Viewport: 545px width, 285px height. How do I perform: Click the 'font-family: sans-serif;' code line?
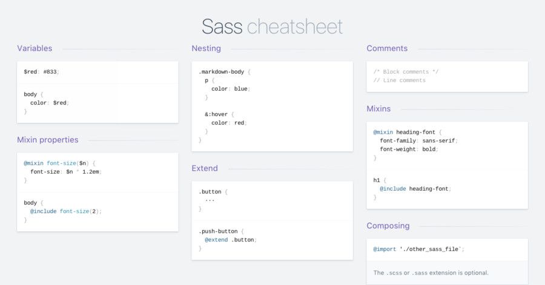coord(419,140)
